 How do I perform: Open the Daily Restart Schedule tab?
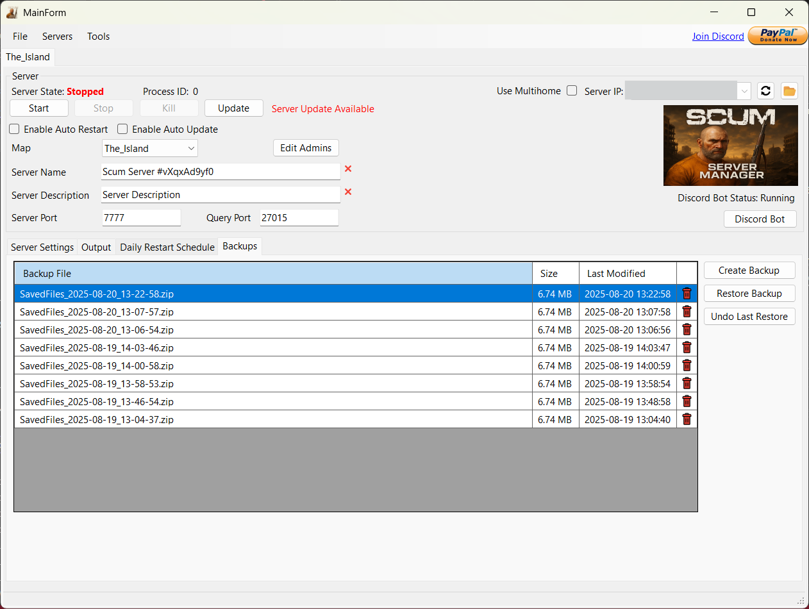[x=167, y=247]
